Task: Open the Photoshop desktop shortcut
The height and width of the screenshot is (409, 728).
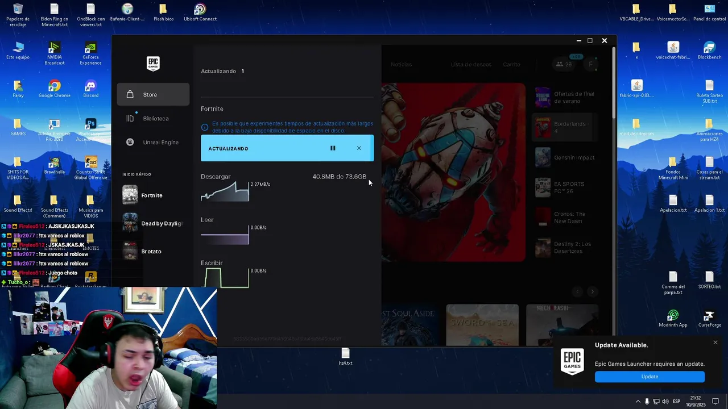Action: pos(90,130)
